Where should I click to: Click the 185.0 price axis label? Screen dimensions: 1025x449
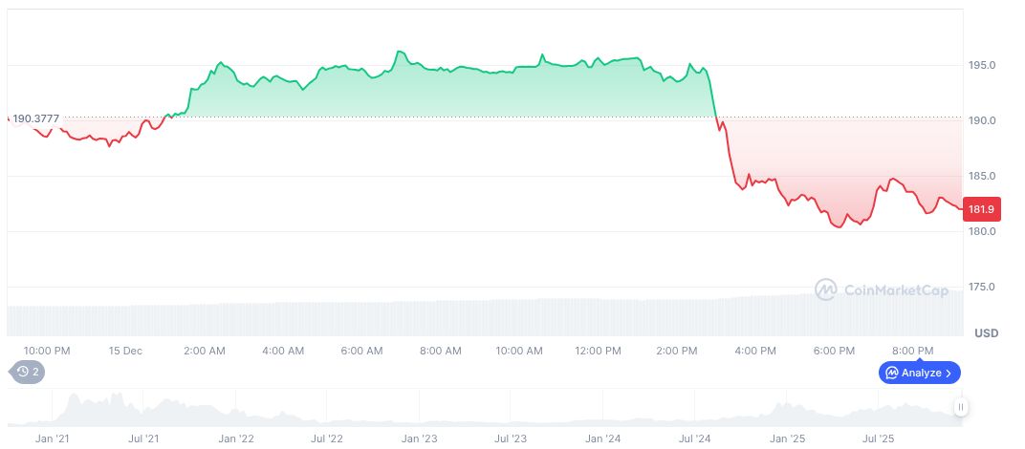[x=982, y=176]
